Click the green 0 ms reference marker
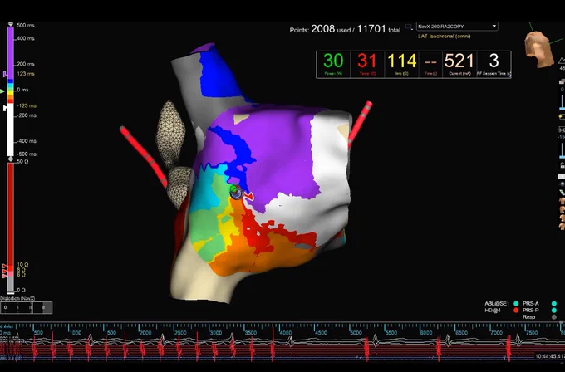Screen dimensions: 565x372 (x=2, y=91)
